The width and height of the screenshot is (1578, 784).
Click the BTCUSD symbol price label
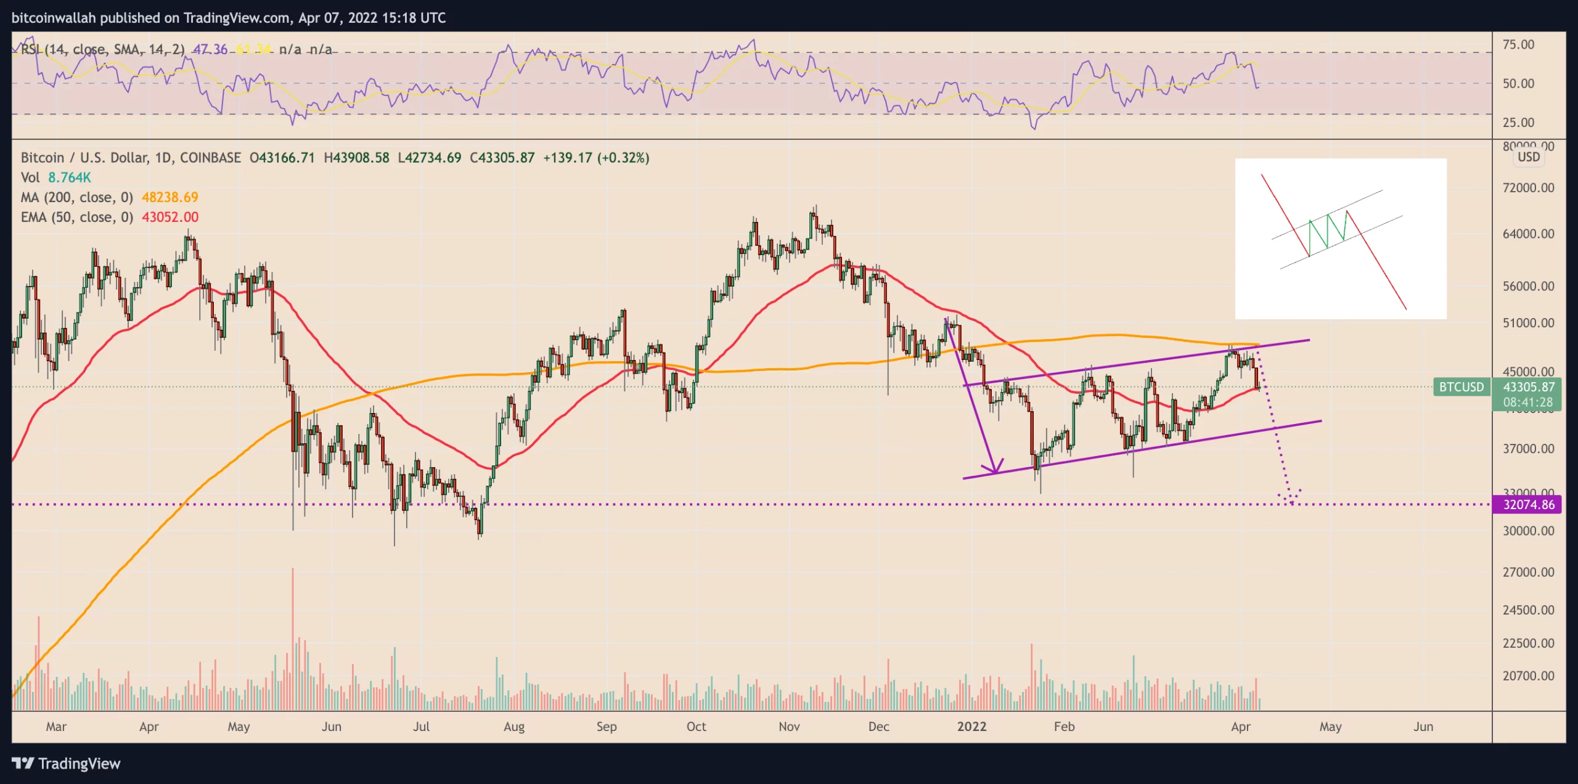[1461, 387]
